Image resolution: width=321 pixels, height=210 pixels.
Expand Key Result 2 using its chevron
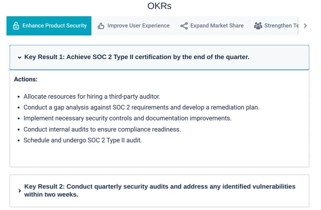pos(19,191)
